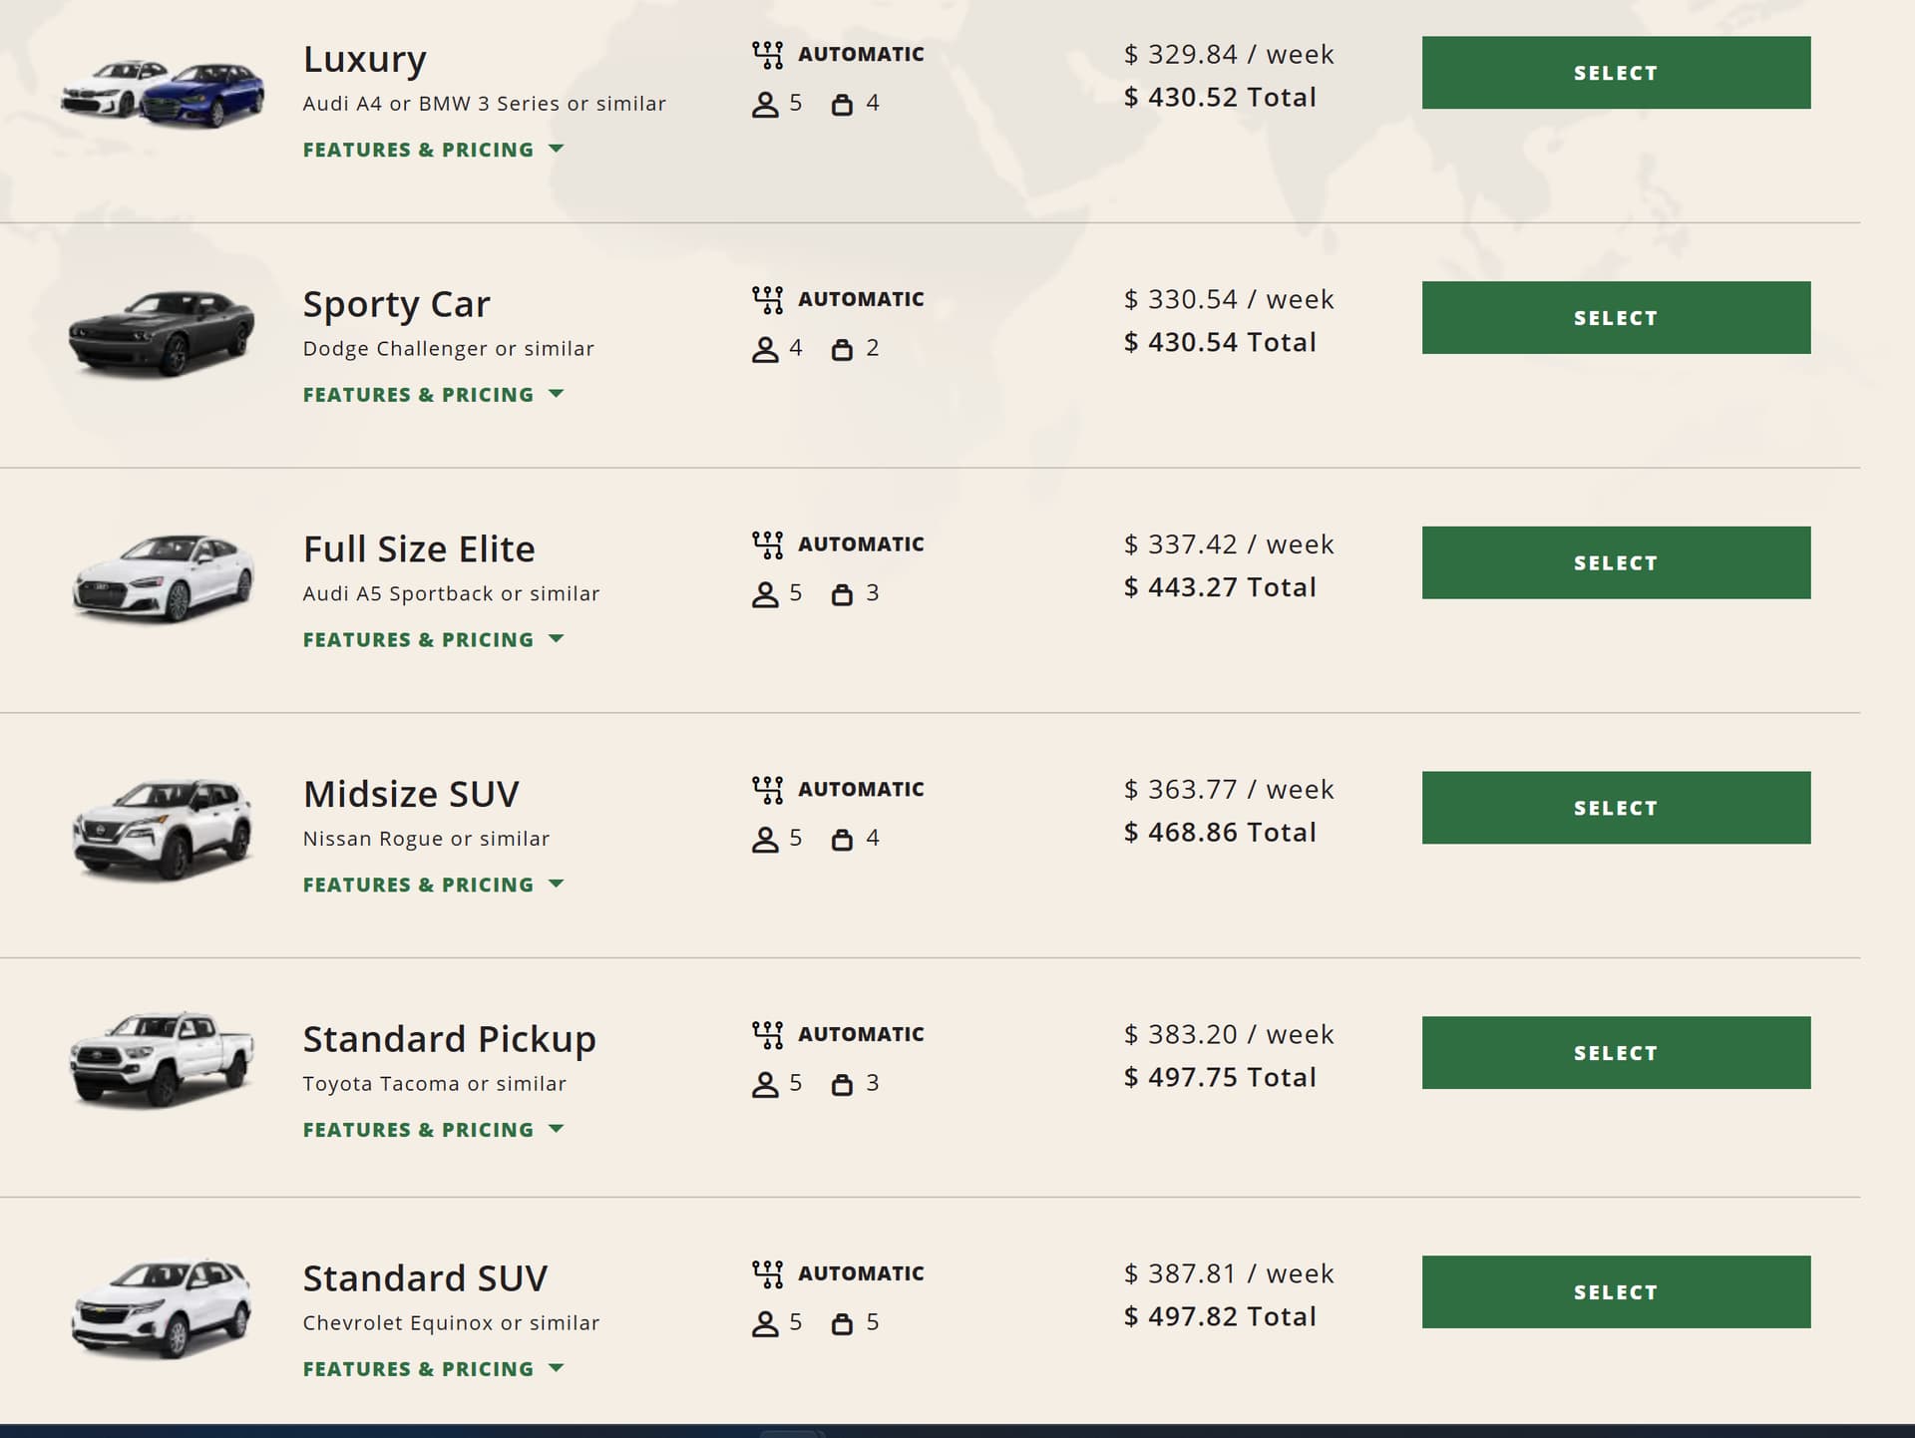Click the Full Size Elite heading
The height and width of the screenshot is (1438, 1915).
click(419, 549)
